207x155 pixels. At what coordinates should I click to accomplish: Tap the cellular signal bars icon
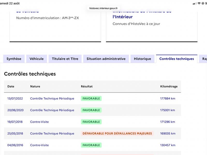195,3
